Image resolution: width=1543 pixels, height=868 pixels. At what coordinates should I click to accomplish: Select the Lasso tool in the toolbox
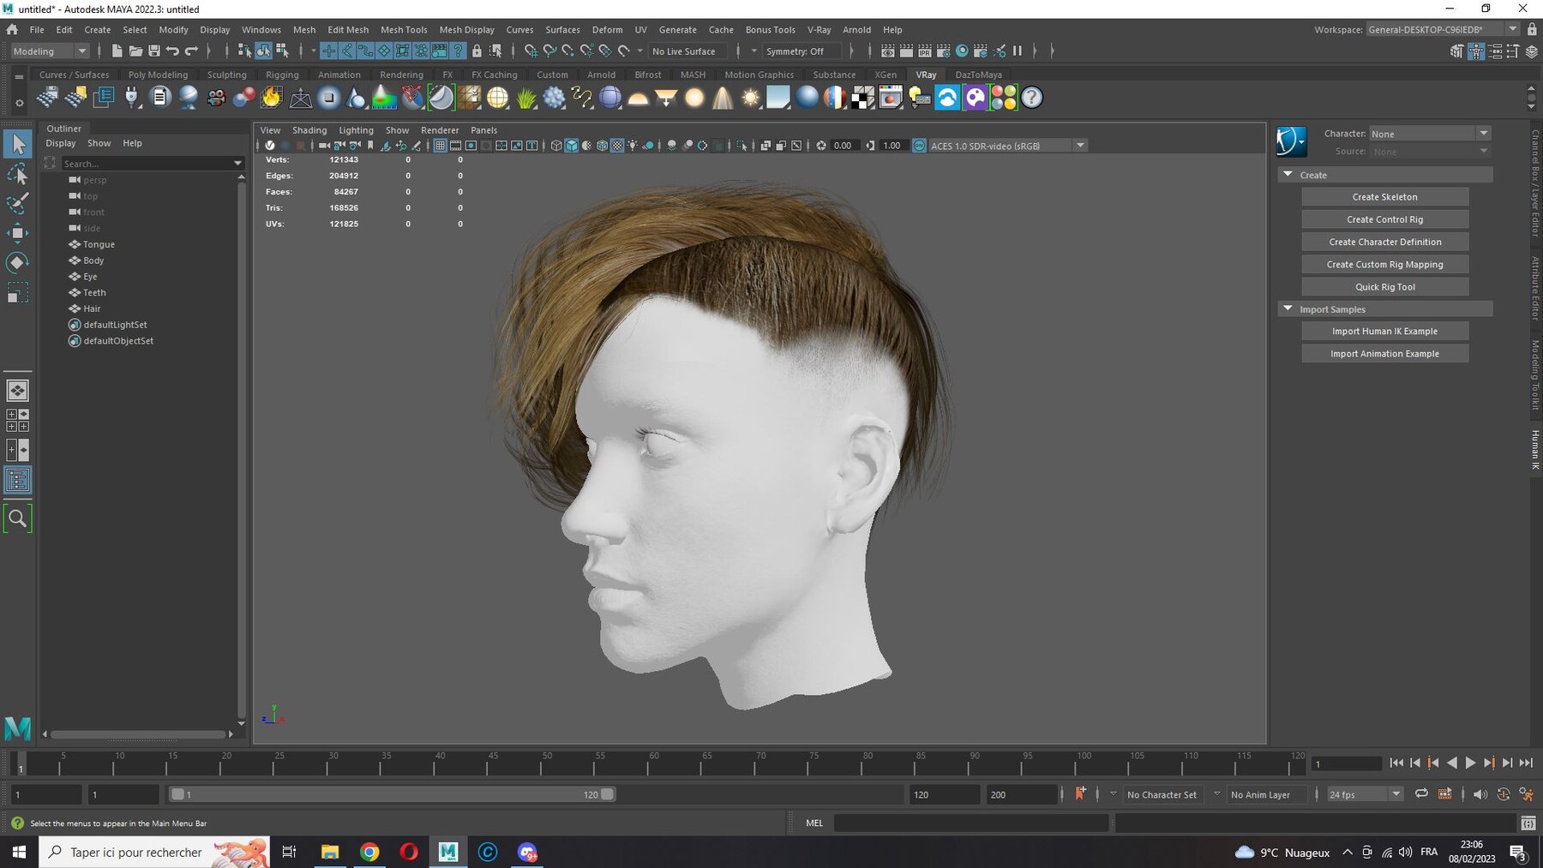click(x=17, y=175)
